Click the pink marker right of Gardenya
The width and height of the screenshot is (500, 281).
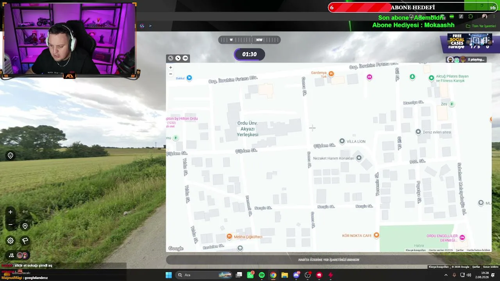pos(369,77)
